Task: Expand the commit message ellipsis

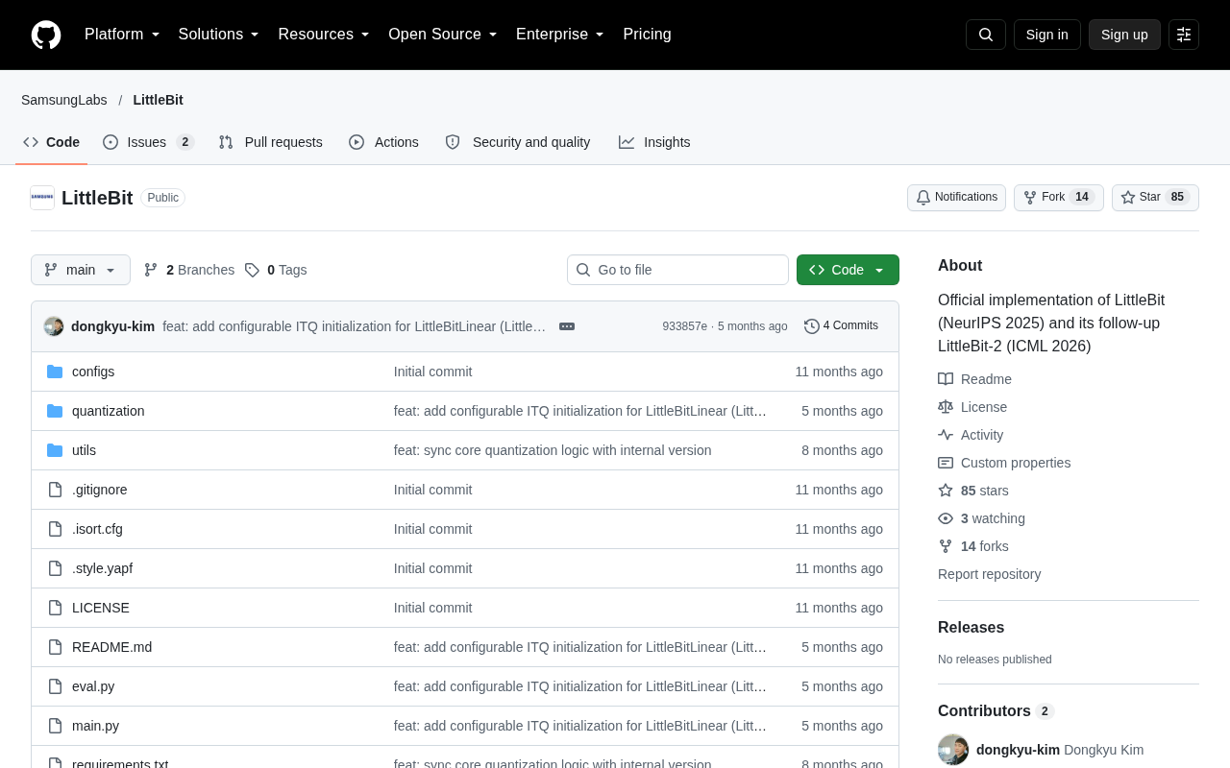Action: (567, 326)
